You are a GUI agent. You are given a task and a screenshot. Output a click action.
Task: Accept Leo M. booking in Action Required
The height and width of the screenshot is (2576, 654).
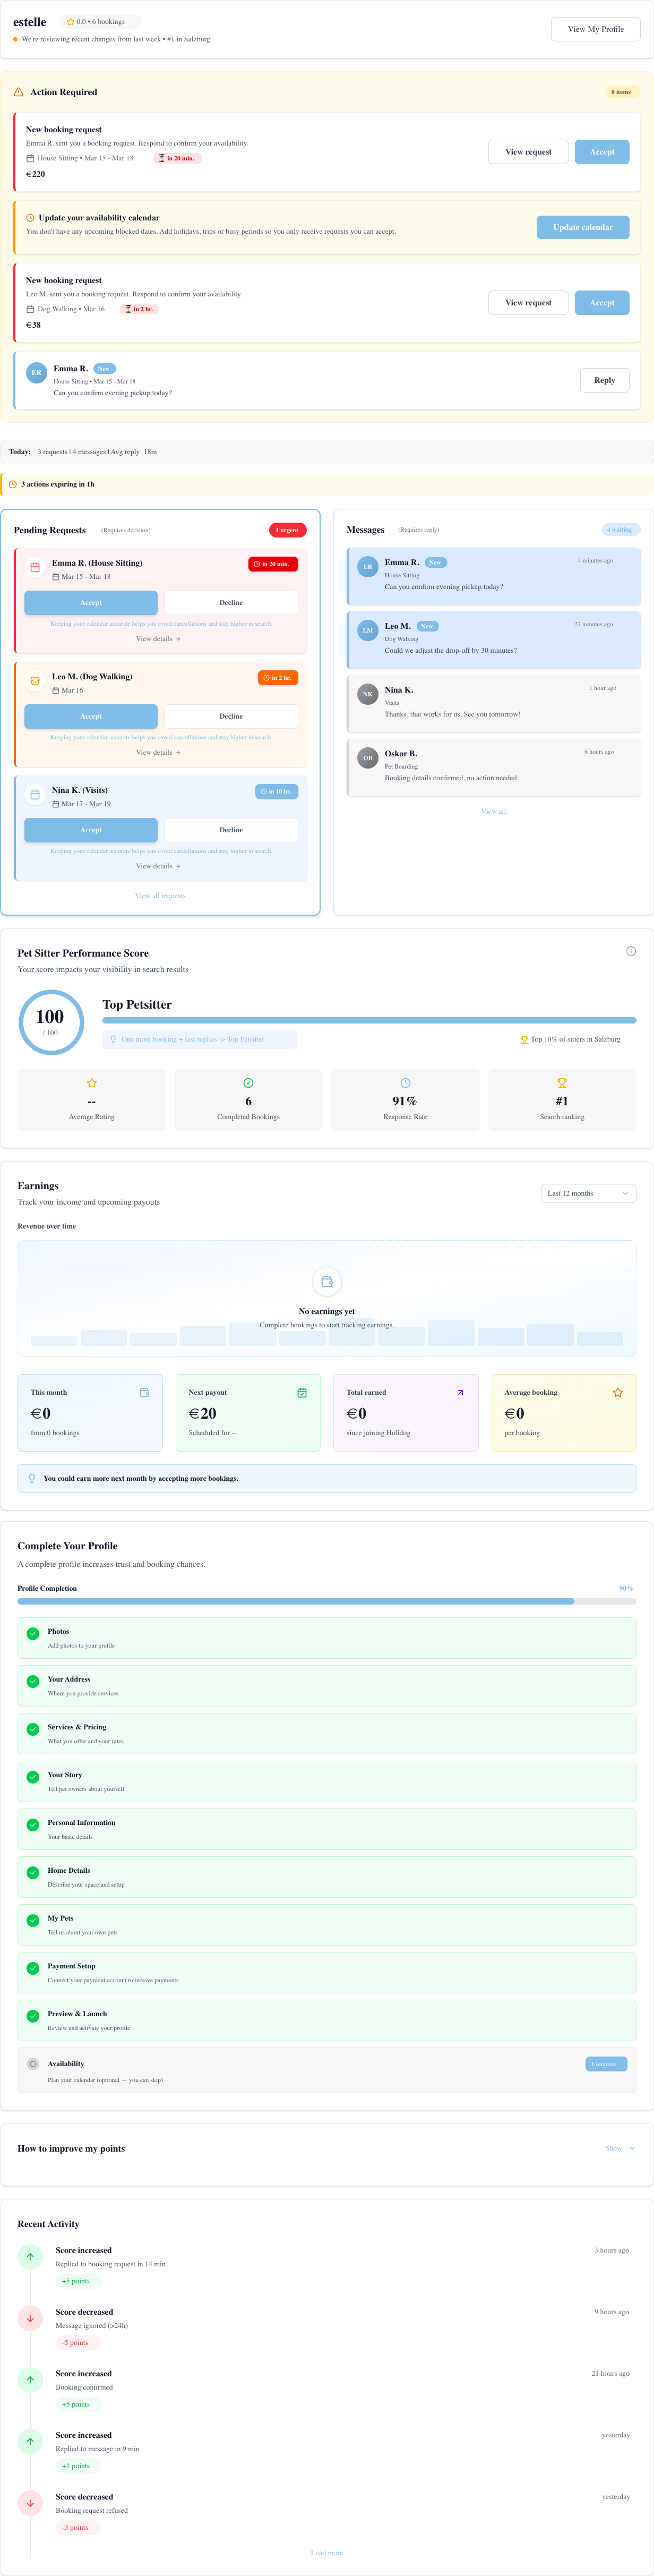pyautogui.click(x=602, y=303)
